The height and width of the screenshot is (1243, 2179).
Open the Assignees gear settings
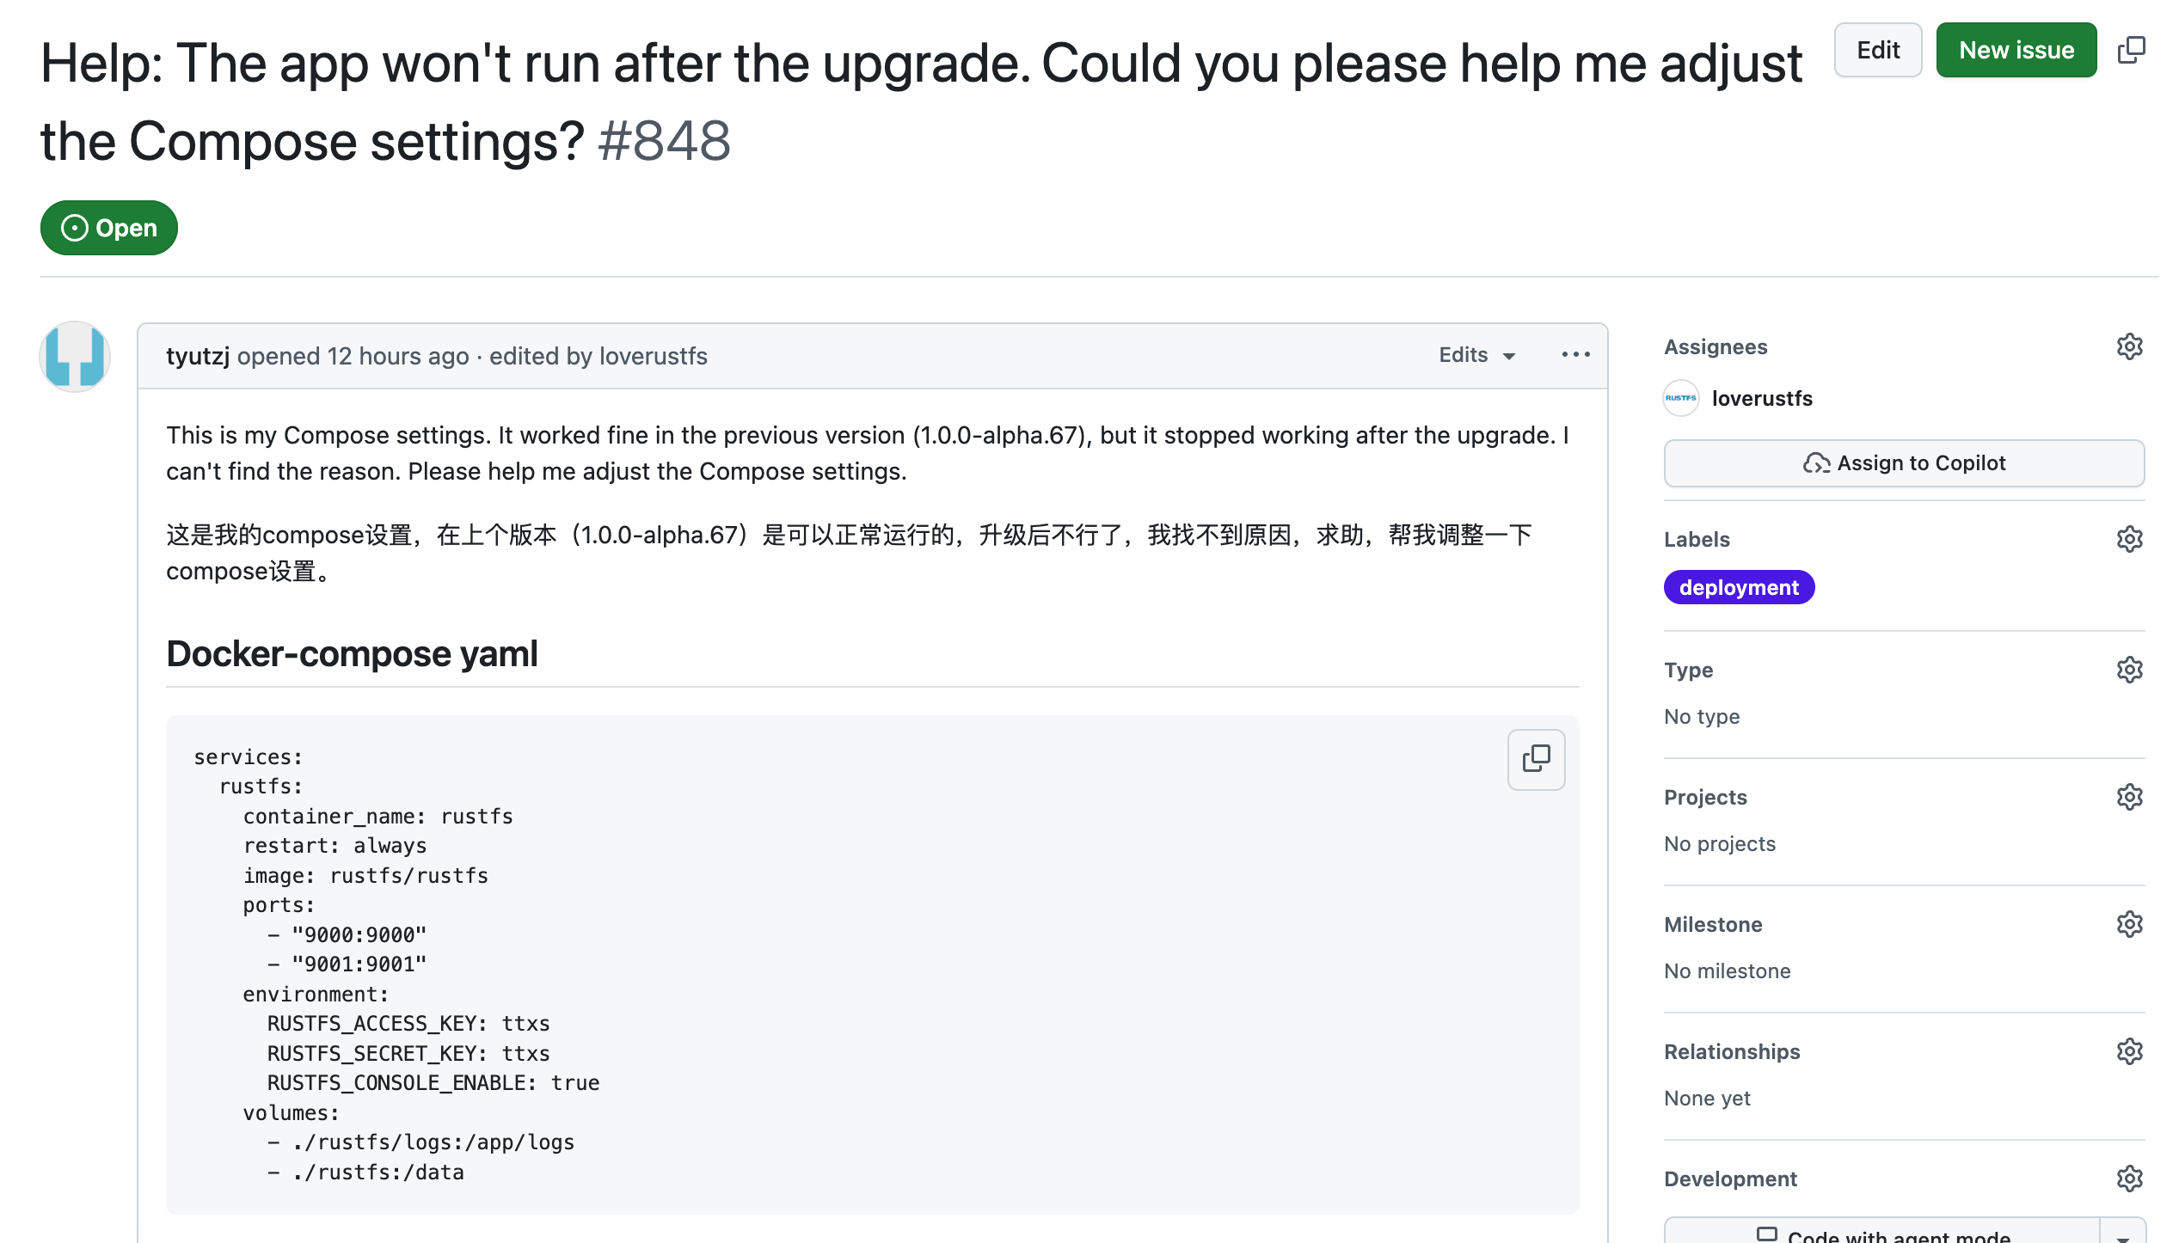tap(2129, 346)
